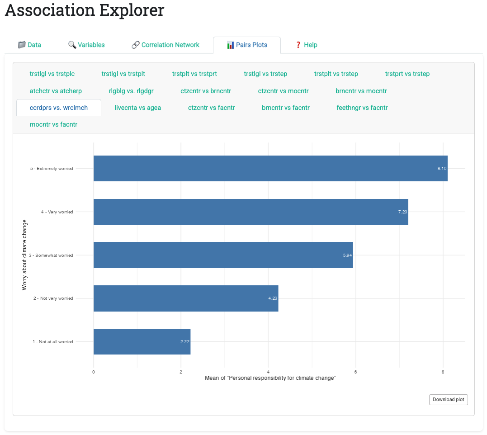Viewport: 487px width, 435px height.
Task: Download the current plot
Action: coord(448,399)
